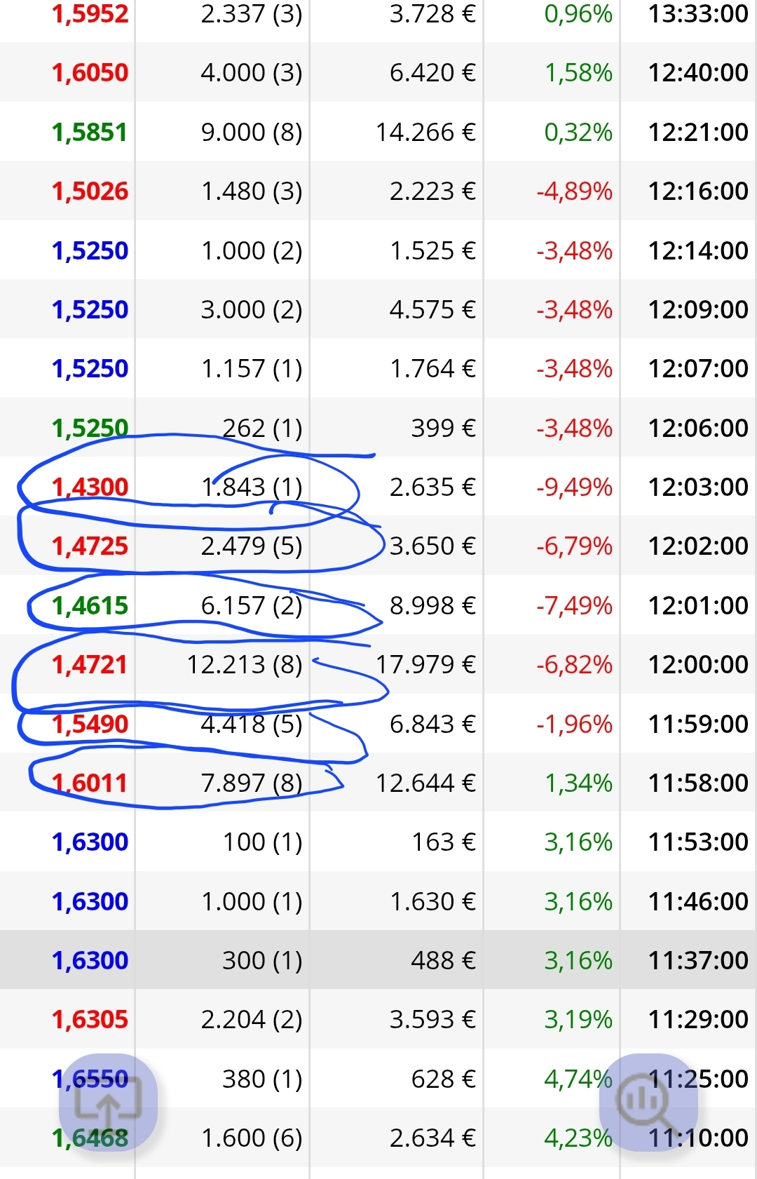Click the 11:53:00 timestamp
The height and width of the screenshot is (1179, 757).
(x=698, y=842)
